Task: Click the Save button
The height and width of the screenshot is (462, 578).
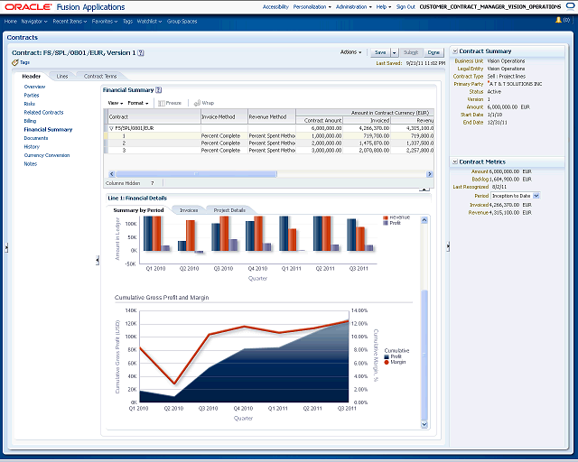Action: (x=380, y=53)
